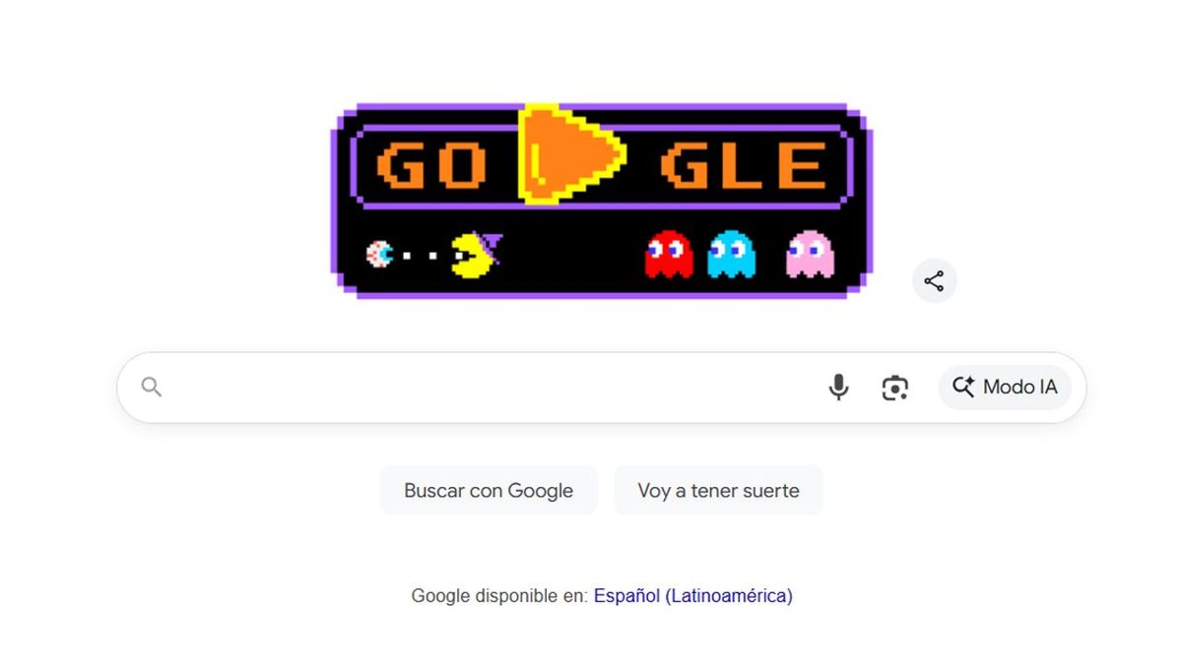Viewport: 1182px width, 664px height.
Task: Click the eyeball behind Pac-Man
Action: point(378,256)
